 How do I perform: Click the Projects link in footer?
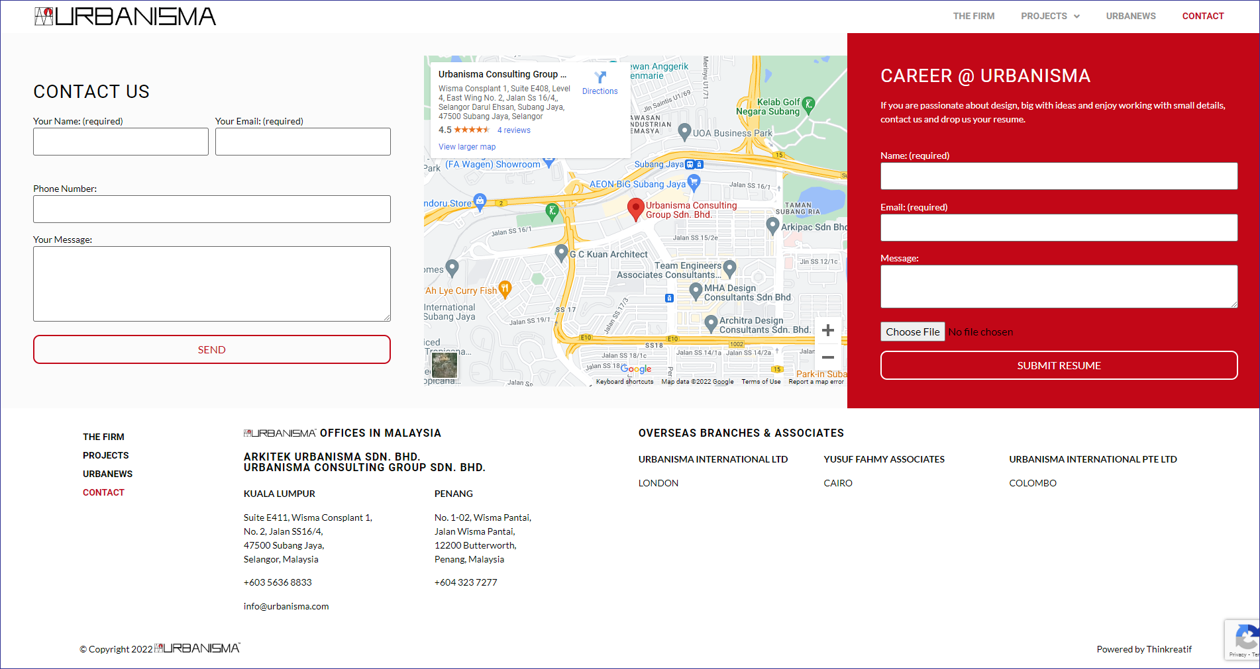[x=106, y=455]
